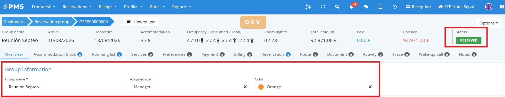505x97 pixels.
Task: Open the apps grid icon
Action: click(x=502, y=7)
